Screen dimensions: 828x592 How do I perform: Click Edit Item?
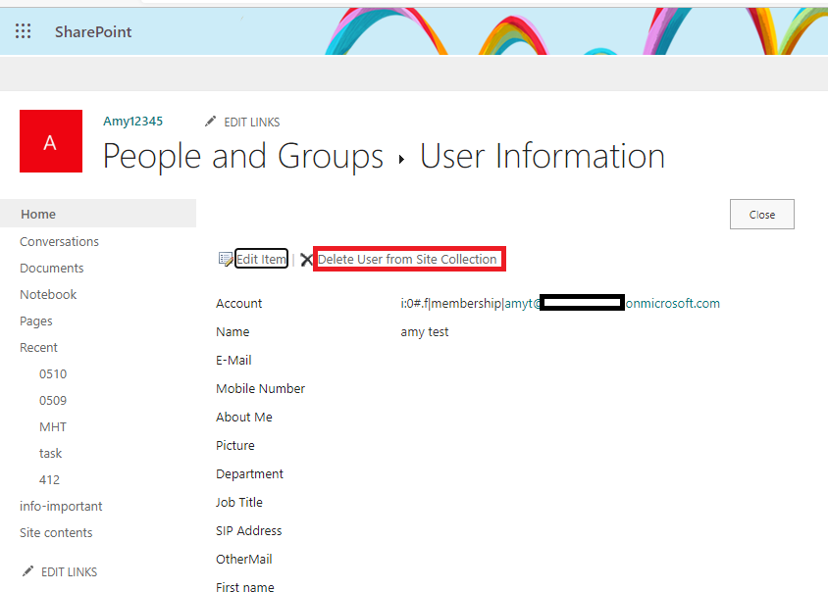pos(261,259)
